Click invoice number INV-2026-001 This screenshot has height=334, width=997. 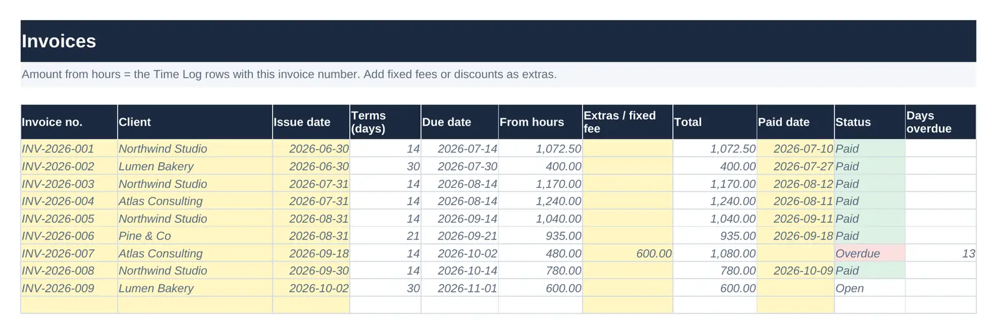coord(69,149)
